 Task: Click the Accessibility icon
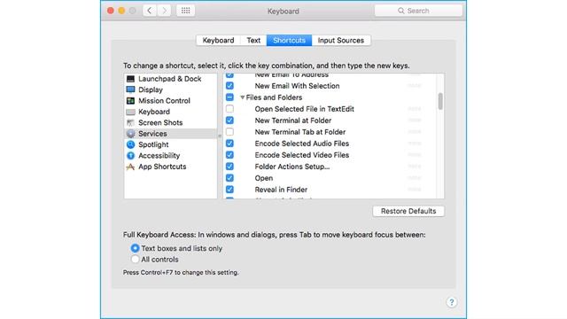[130, 156]
